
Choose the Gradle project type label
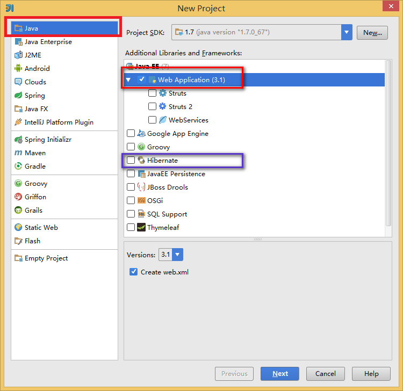click(x=35, y=166)
